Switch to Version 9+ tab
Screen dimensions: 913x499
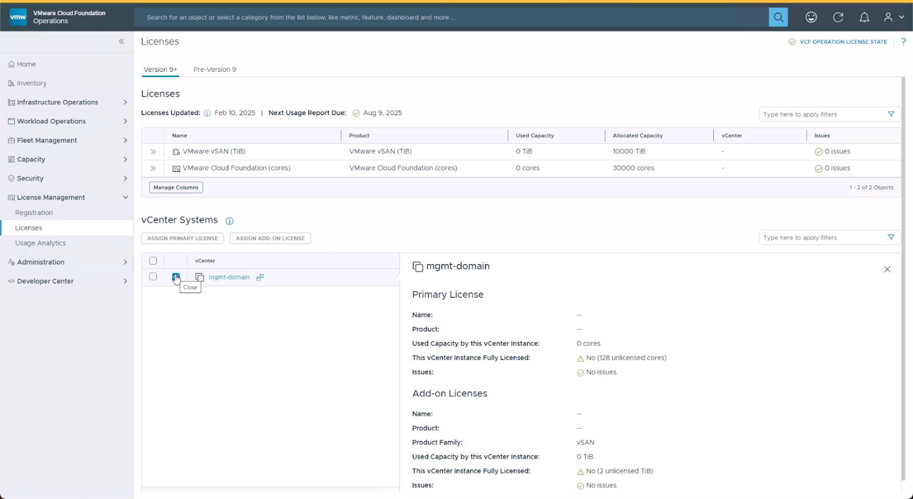pyautogui.click(x=160, y=70)
